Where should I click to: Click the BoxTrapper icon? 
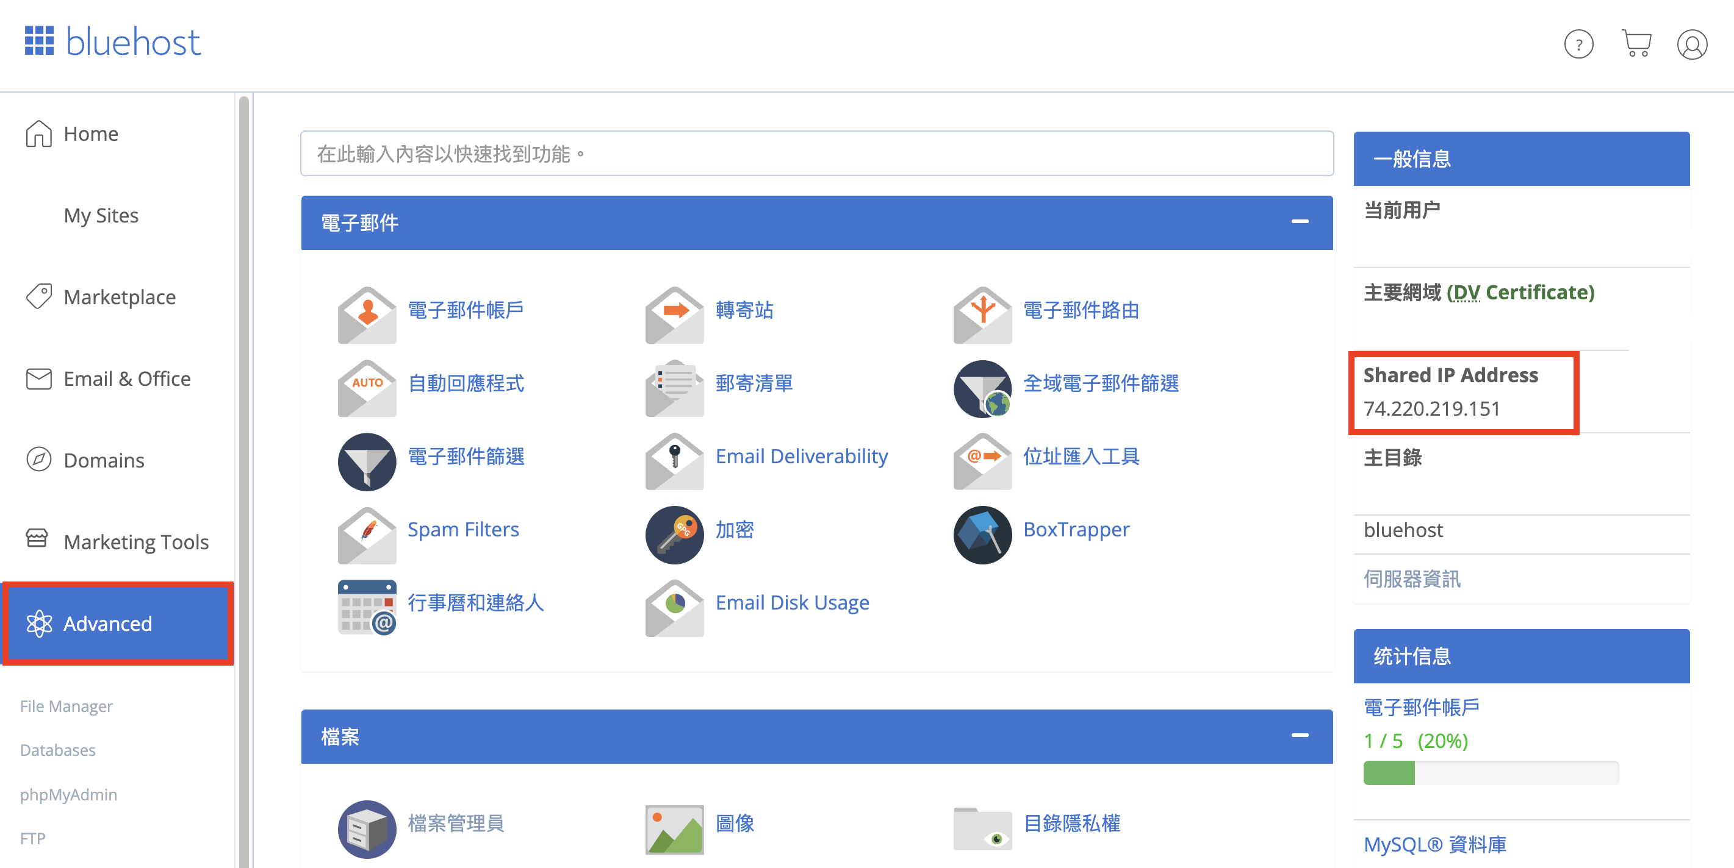pyautogui.click(x=982, y=535)
